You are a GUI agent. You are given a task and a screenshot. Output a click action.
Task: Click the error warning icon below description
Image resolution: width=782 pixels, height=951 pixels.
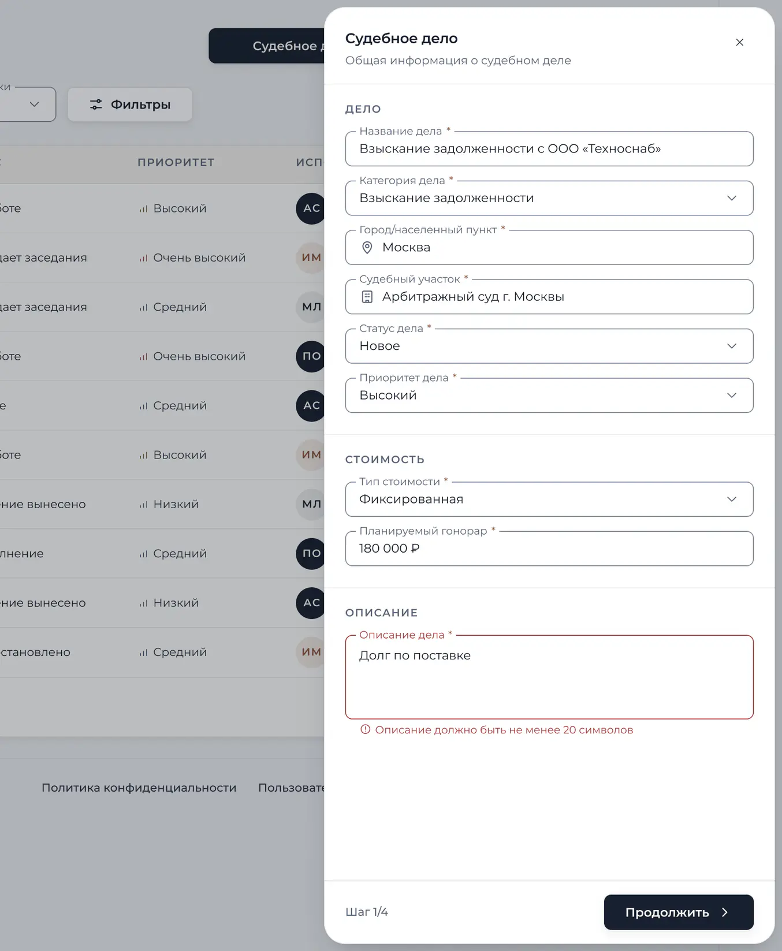[365, 729]
